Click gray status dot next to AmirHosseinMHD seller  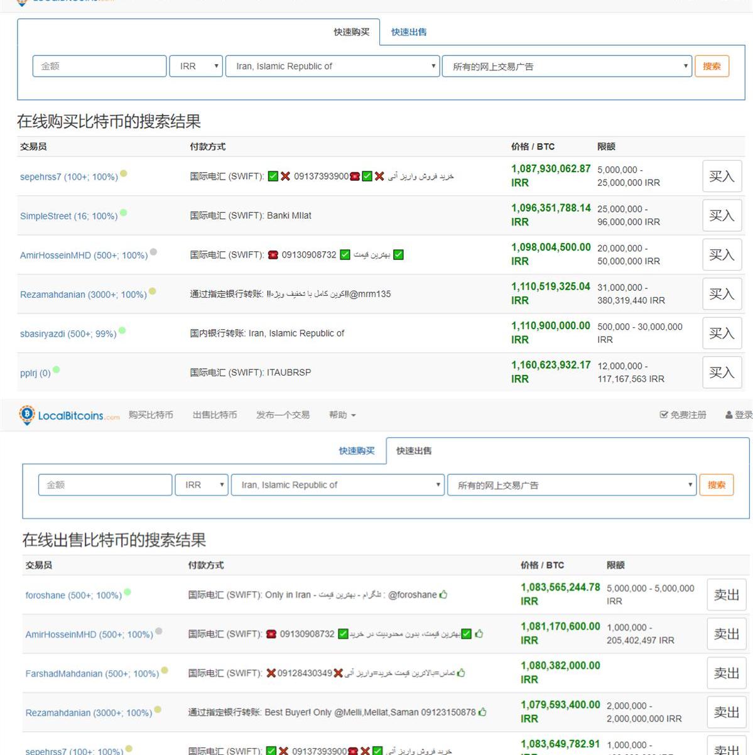pos(159,631)
